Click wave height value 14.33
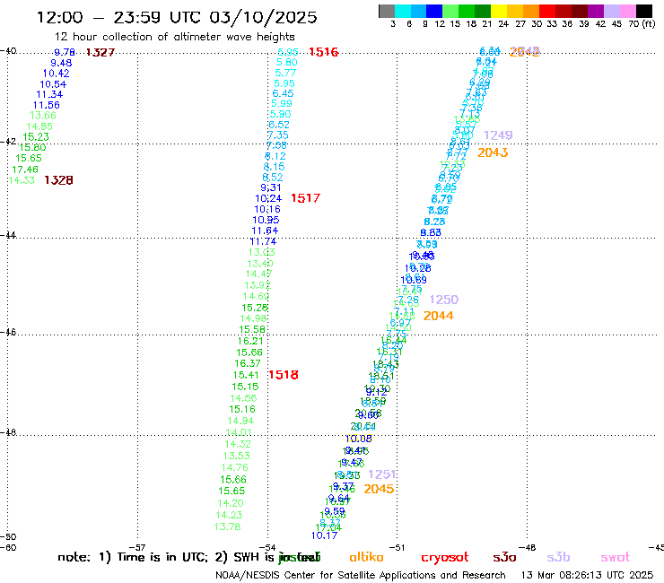Screen dimensions: 664x583 pos(22,180)
